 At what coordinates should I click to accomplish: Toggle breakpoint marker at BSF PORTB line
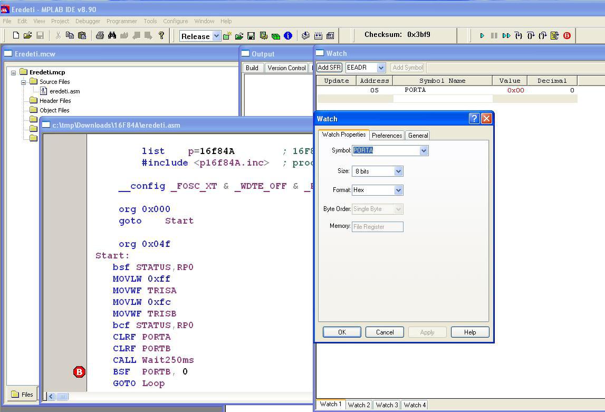(x=79, y=372)
